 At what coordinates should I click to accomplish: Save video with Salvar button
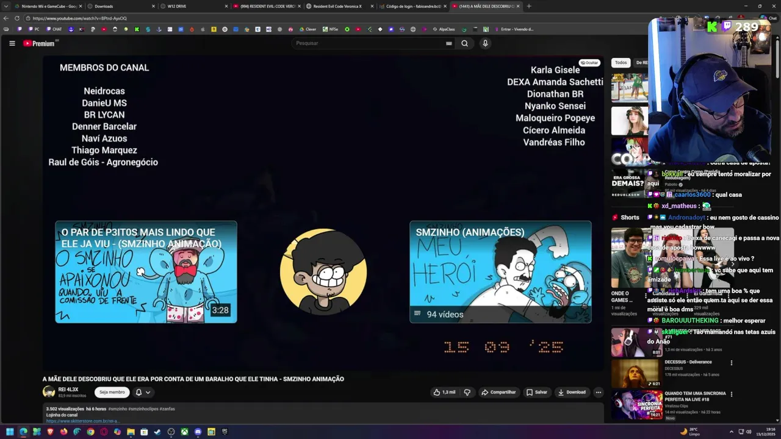[x=537, y=392]
